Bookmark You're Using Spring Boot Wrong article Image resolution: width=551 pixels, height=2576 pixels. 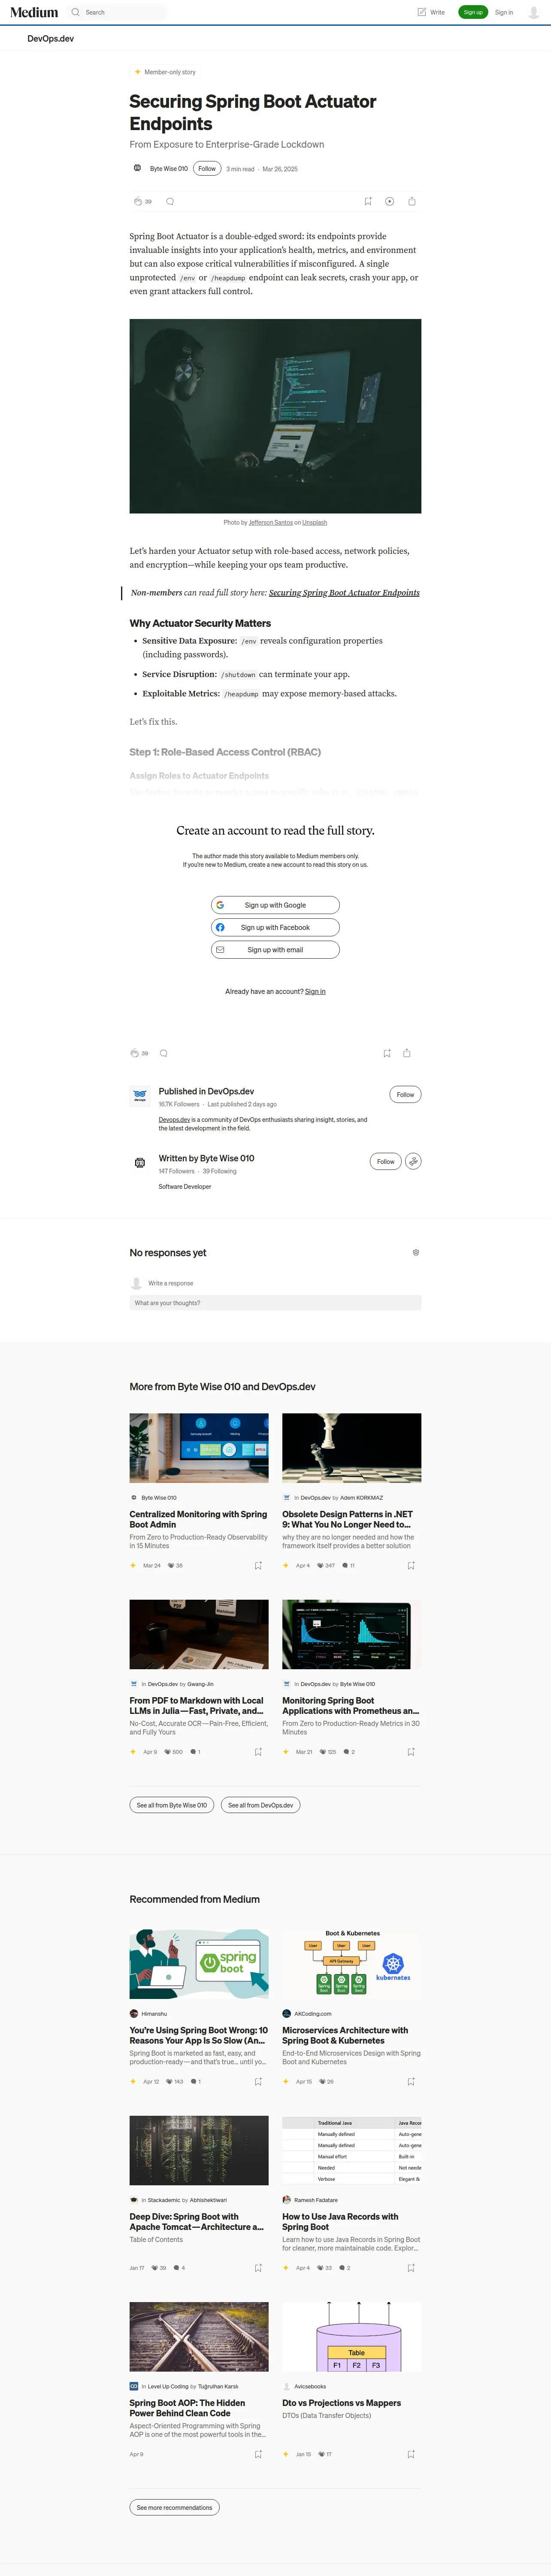(258, 2082)
